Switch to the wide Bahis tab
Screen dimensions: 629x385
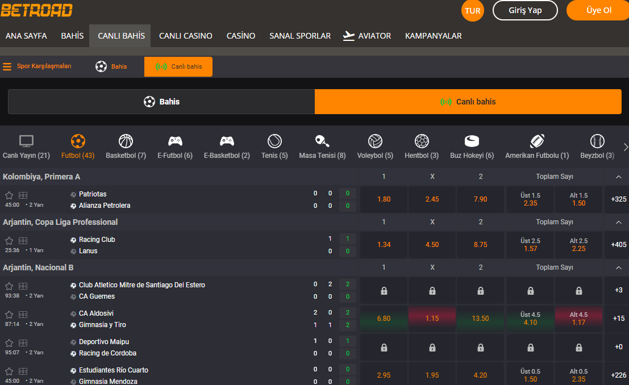coord(161,102)
